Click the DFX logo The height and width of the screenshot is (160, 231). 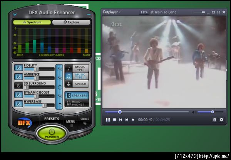click(x=25, y=123)
